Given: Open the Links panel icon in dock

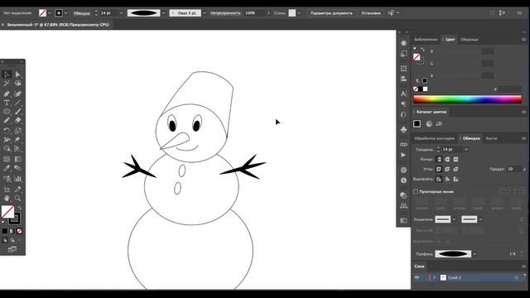Looking at the screenshot, I should pyautogui.click(x=403, y=145).
